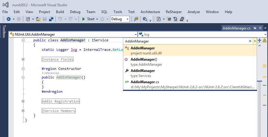
Task: Open the Navigate Backward history dropdown
Action: [14, 19]
